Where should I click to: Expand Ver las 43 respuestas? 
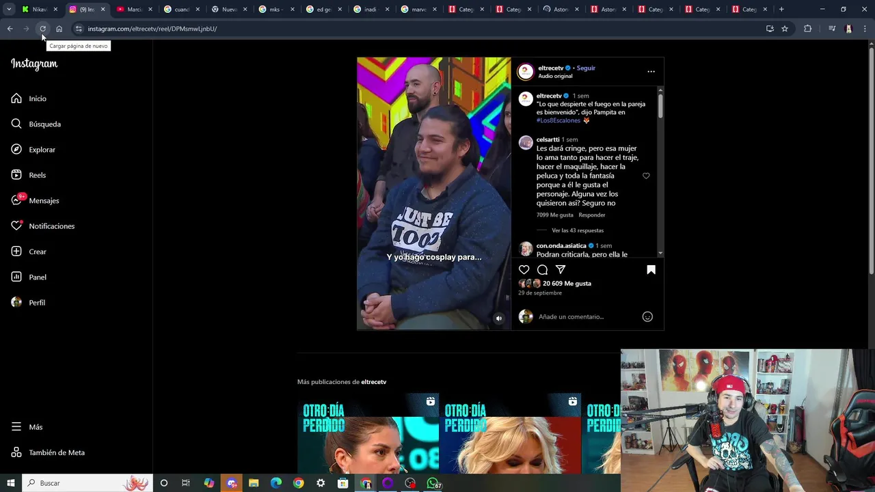coord(578,231)
